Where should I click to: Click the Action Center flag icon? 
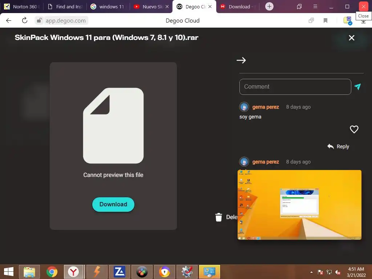320,272
